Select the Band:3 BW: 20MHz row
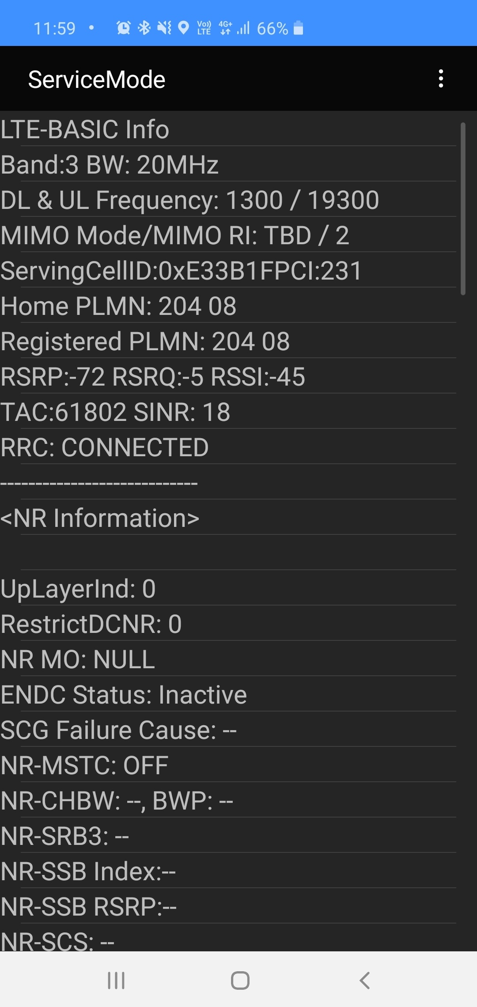Screen dimensions: 477x1007 pos(228,164)
